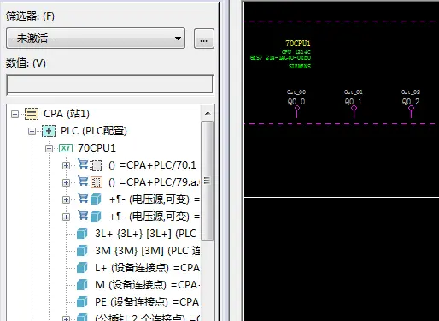This screenshot has height=321, width=439.
Task: Click into the 数值 value input field
Action: click(110, 85)
